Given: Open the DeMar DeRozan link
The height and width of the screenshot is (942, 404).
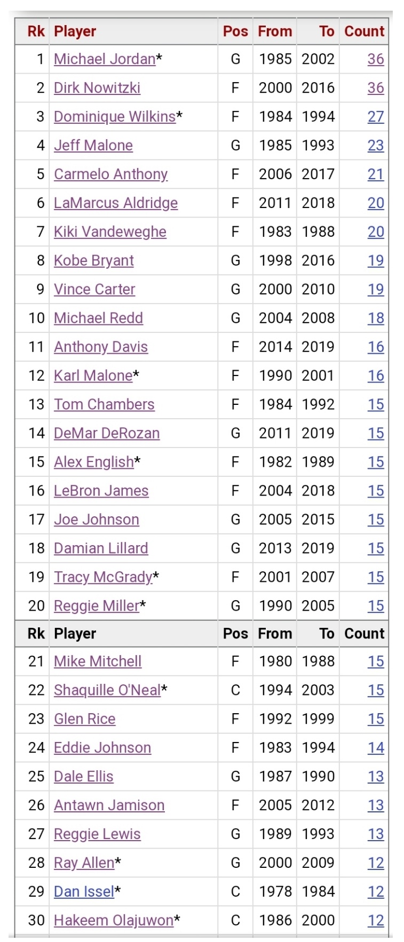Looking at the screenshot, I should tap(106, 434).
